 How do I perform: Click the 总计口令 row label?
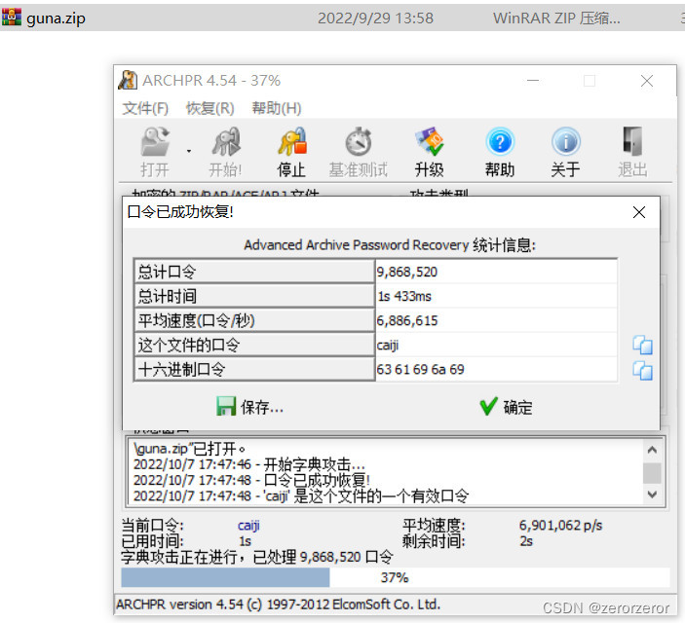pos(254,272)
